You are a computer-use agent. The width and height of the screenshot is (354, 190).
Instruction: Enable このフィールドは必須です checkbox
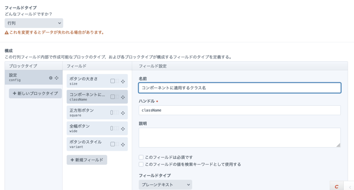(141, 157)
